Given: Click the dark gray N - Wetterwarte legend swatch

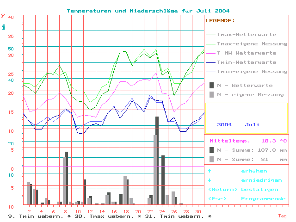Looking at the screenshot, I should [212, 86].
